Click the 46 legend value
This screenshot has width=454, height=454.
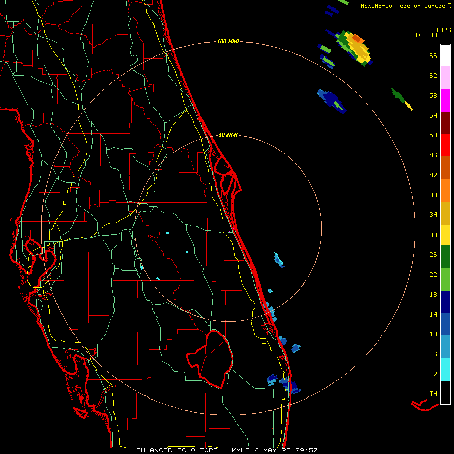[x=433, y=155]
